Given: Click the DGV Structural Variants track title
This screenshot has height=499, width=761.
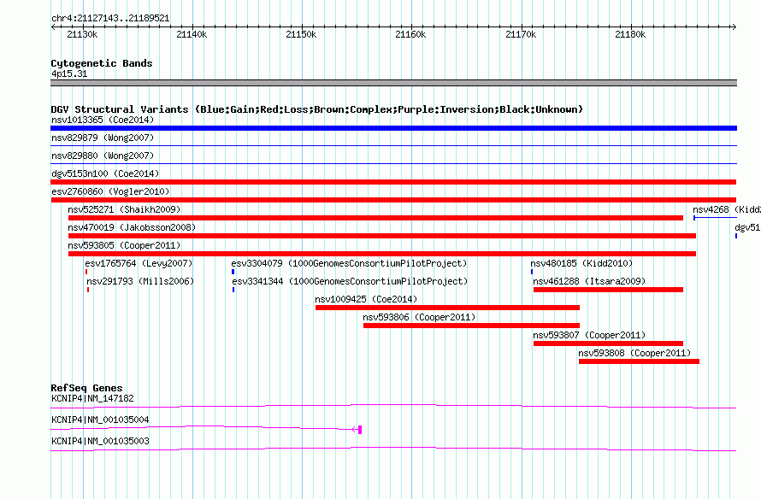Looking at the screenshot, I should click(316, 109).
